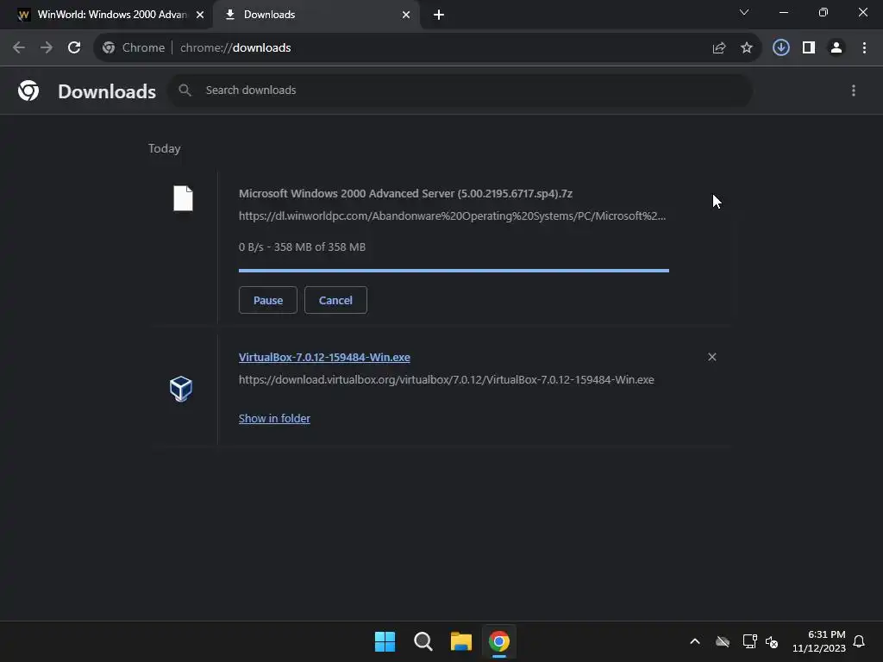Share this page via share icon
883x662 pixels.
point(719,48)
